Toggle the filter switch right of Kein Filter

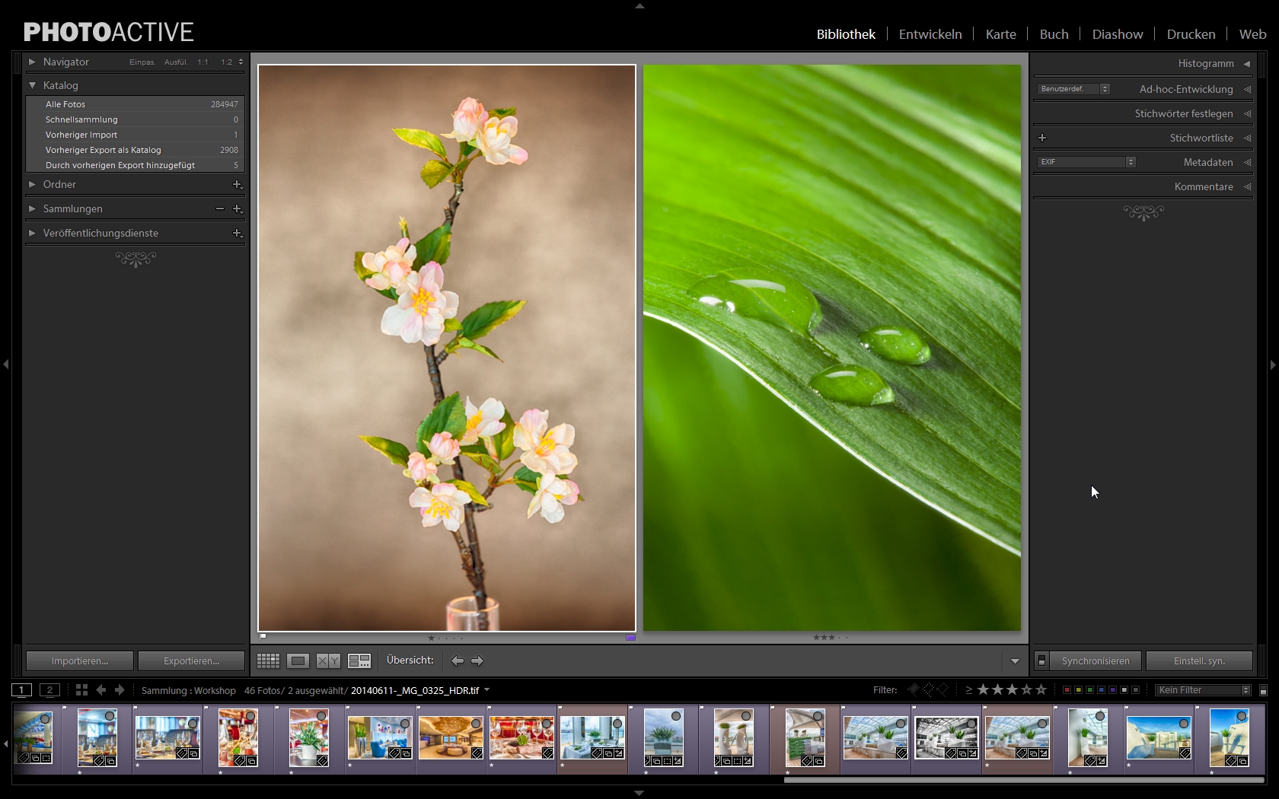tap(1263, 690)
